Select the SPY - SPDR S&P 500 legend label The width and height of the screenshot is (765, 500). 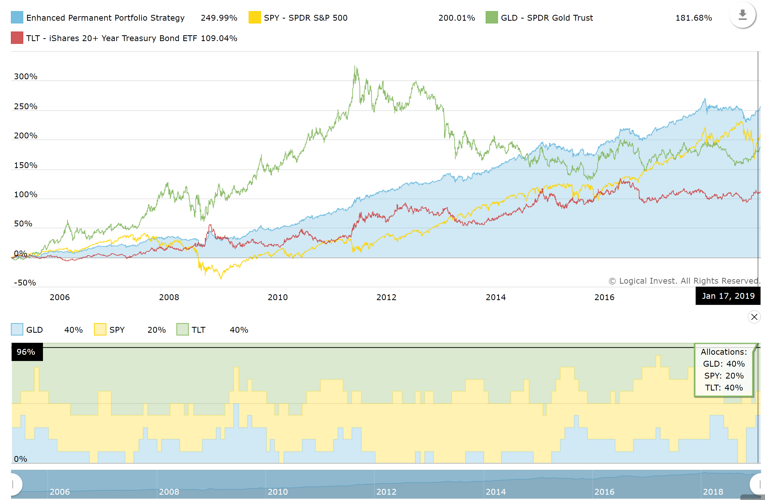point(306,18)
